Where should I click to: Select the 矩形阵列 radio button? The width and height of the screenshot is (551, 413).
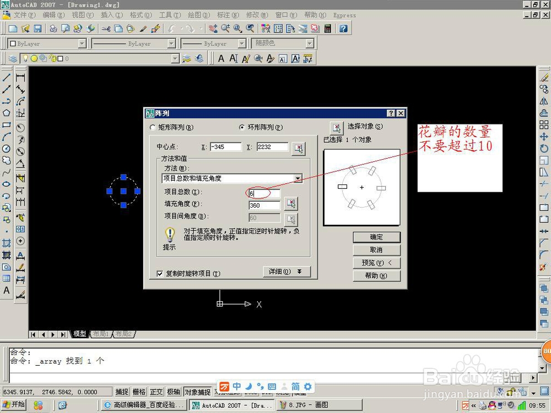coord(152,127)
